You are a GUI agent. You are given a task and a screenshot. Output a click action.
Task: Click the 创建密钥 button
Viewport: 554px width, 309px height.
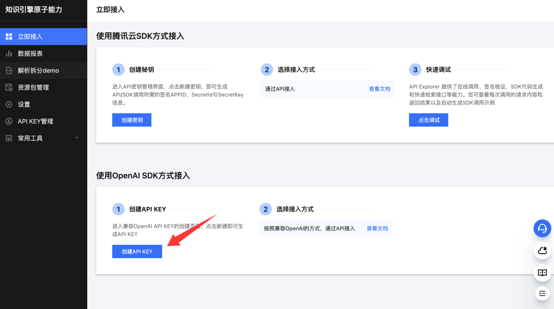coord(132,120)
